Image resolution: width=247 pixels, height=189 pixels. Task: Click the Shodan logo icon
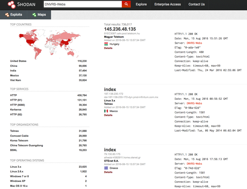pyautogui.click(x=11, y=4)
